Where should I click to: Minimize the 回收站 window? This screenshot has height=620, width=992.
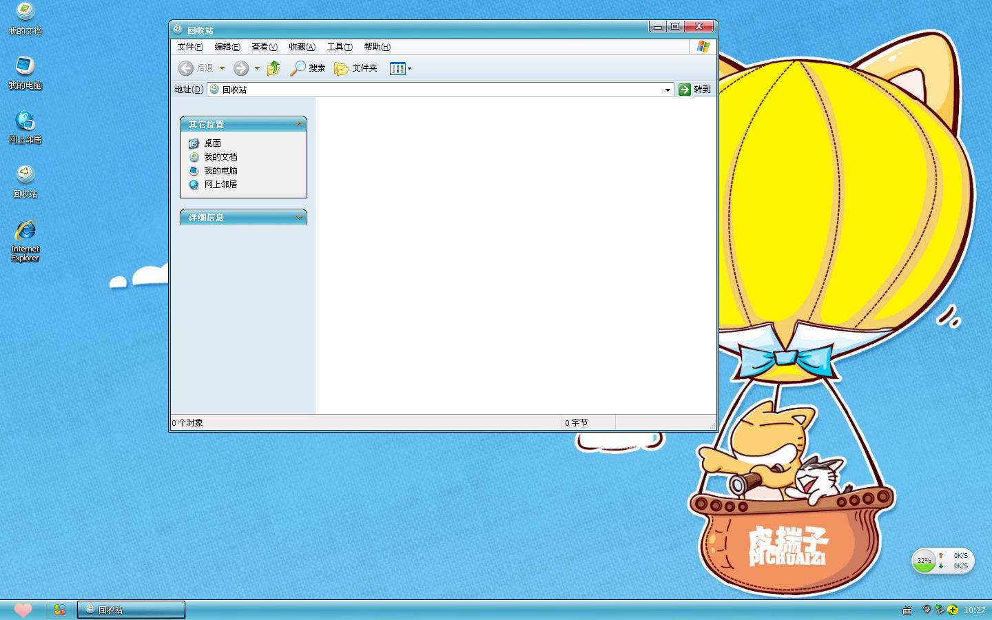click(x=658, y=26)
